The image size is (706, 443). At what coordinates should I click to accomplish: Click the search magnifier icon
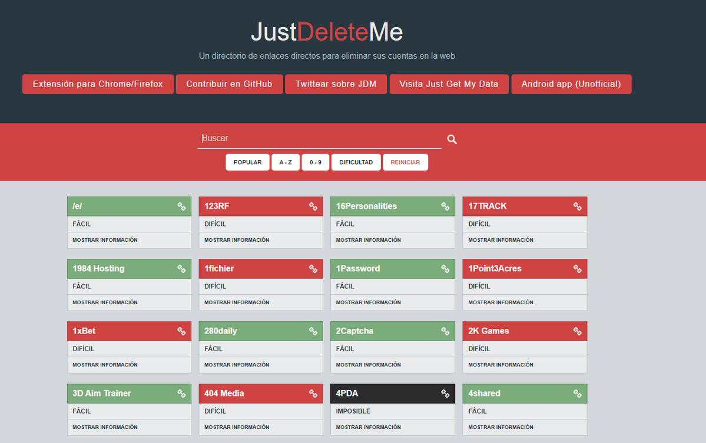[x=452, y=139]
